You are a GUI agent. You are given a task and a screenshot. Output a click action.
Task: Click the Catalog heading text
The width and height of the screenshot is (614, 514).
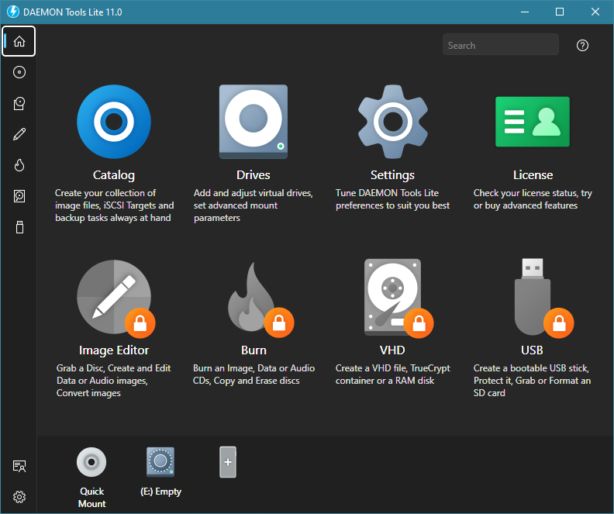pyautogui.click(x=114, y=175)
